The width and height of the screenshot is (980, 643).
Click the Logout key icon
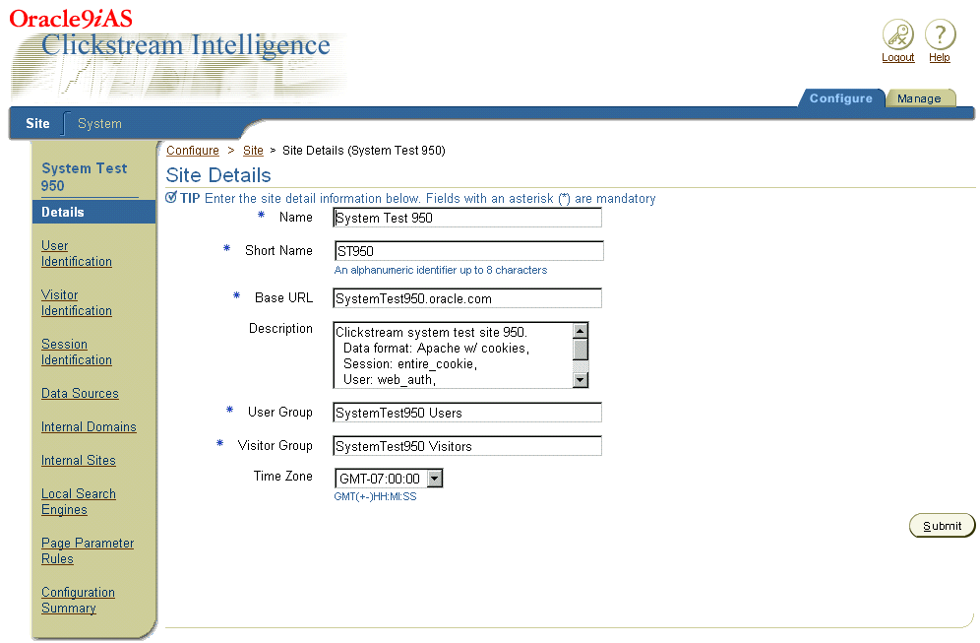coord(897,34)
